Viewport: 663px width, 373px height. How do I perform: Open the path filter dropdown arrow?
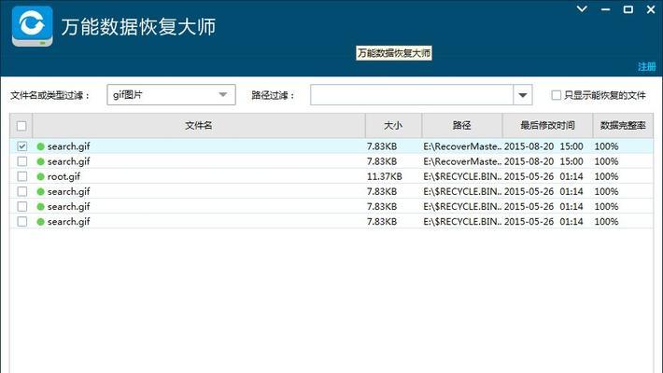(x=523, y=94)
